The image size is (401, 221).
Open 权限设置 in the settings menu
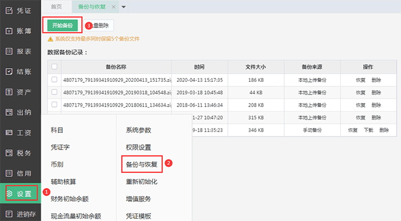(139, 147)
